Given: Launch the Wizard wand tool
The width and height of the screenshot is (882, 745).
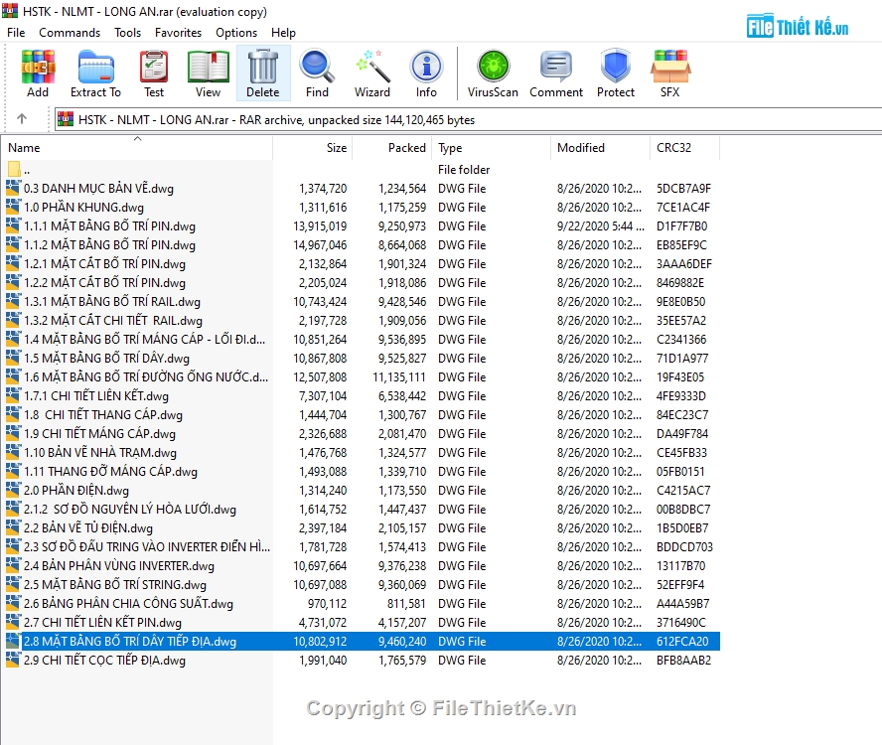Looking at the screenshot, I should (371, 74).
